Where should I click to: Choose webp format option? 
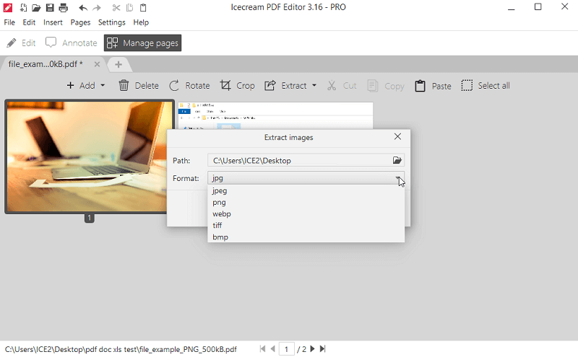[306, 213]
